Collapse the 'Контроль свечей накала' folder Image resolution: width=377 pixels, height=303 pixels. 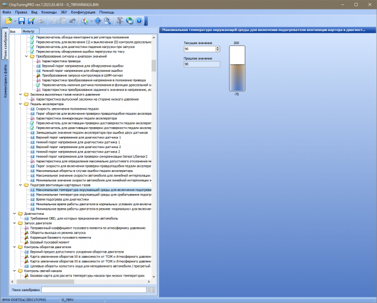tap(15, 271)
